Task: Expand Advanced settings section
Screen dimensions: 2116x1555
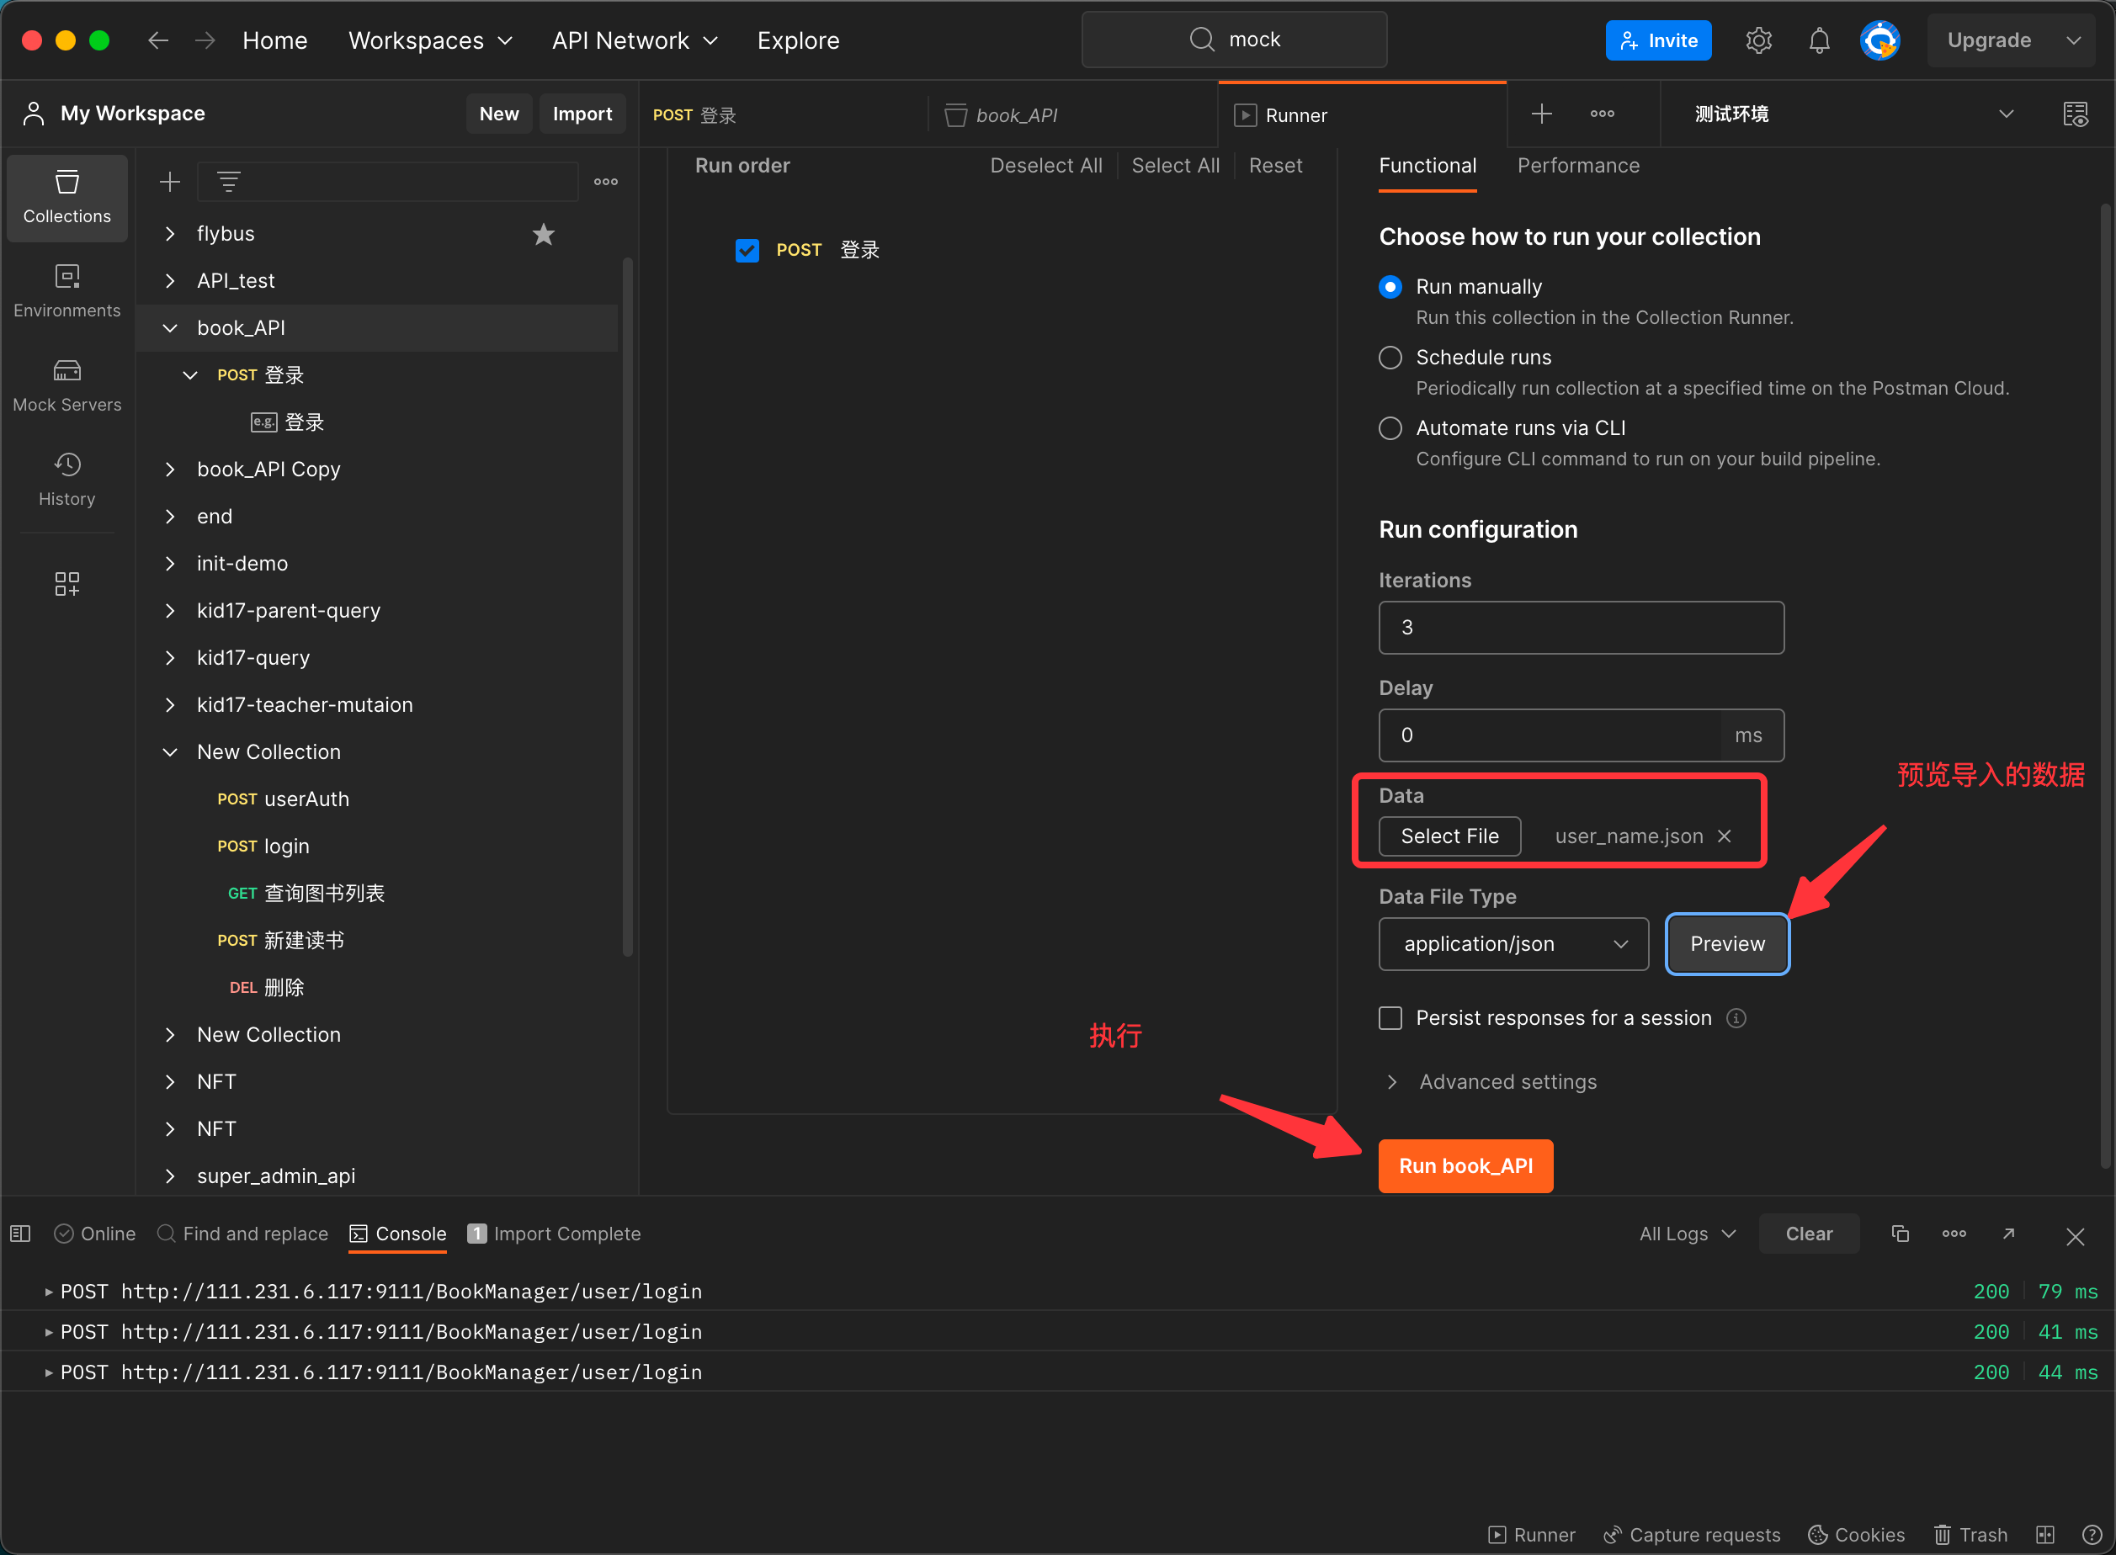Action: coord(1506,1082)
